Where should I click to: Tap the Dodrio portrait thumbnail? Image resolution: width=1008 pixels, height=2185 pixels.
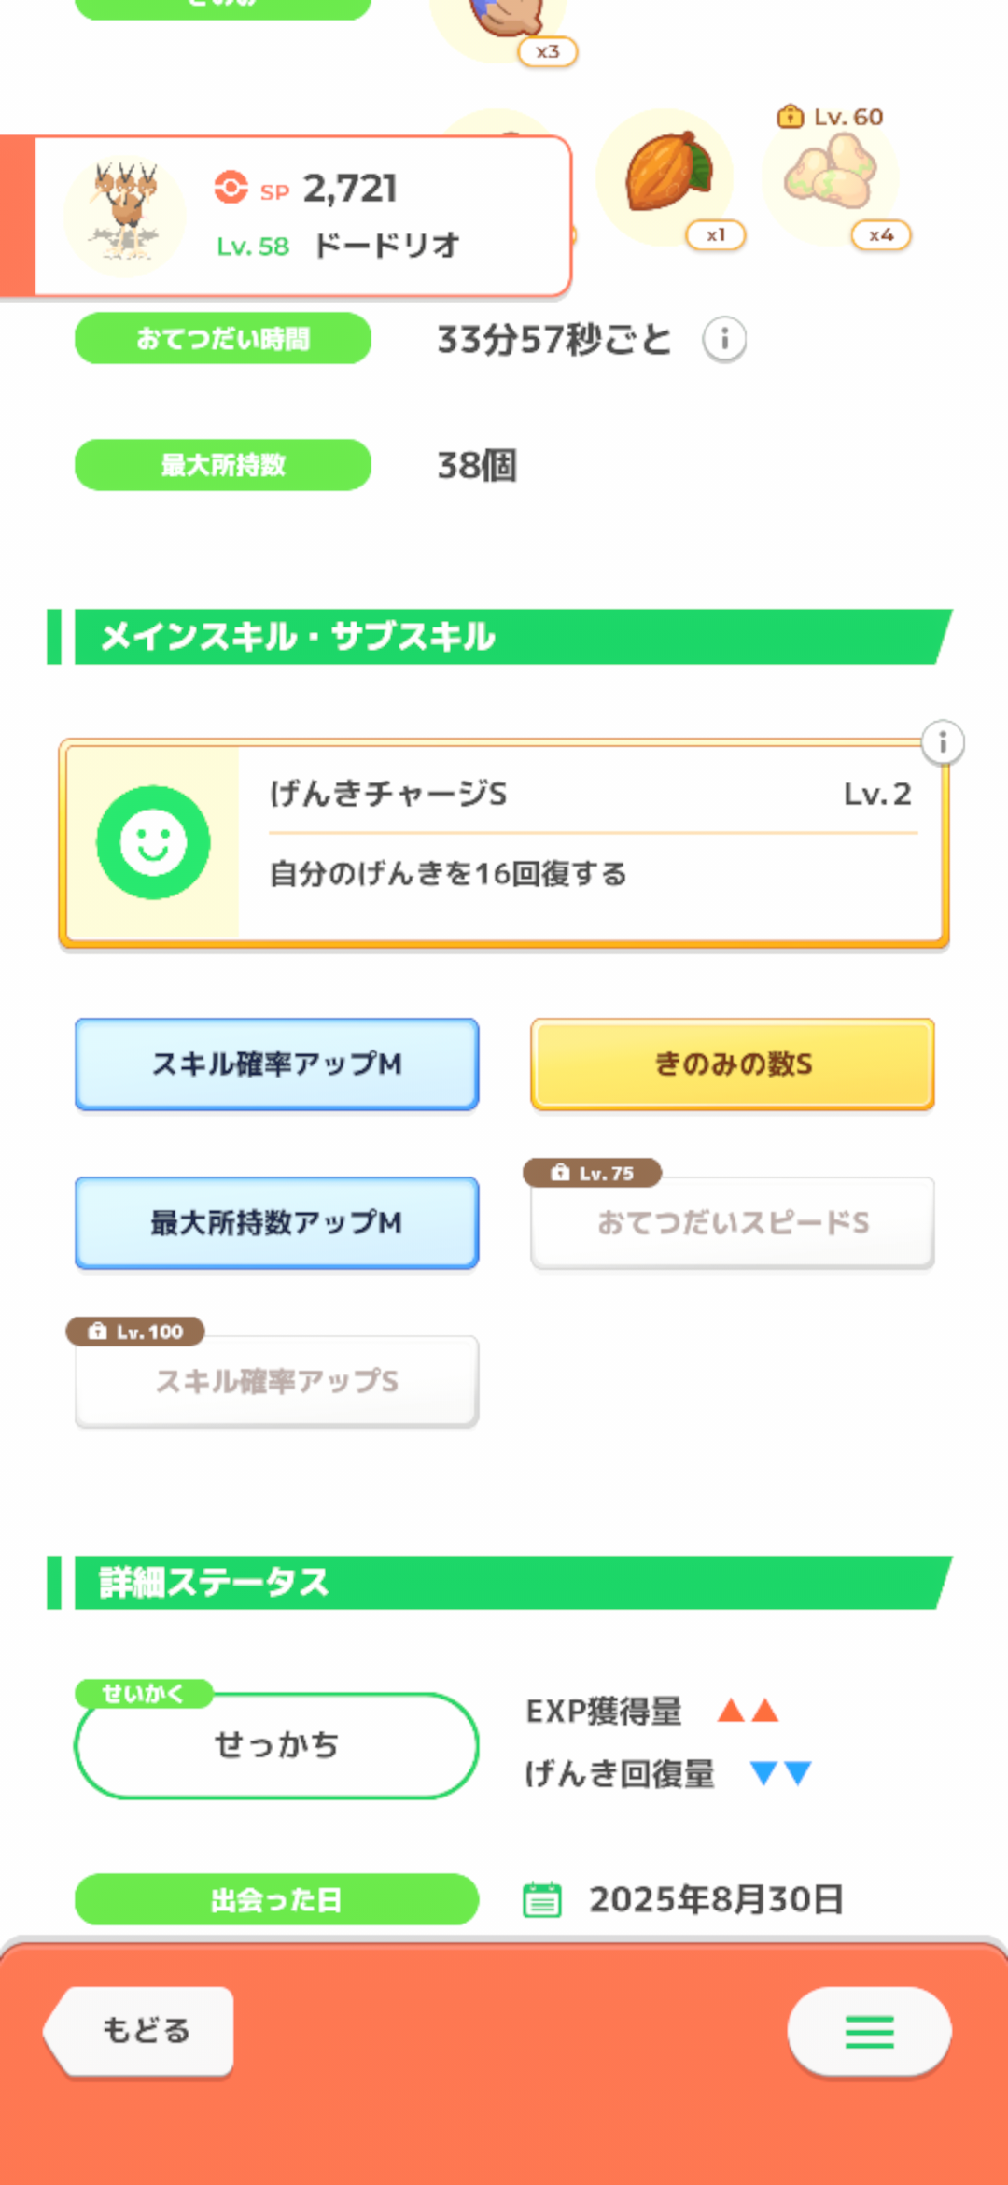point(125,217)
